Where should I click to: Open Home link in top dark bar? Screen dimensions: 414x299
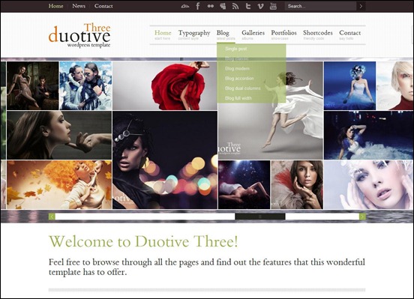(55, 6)
